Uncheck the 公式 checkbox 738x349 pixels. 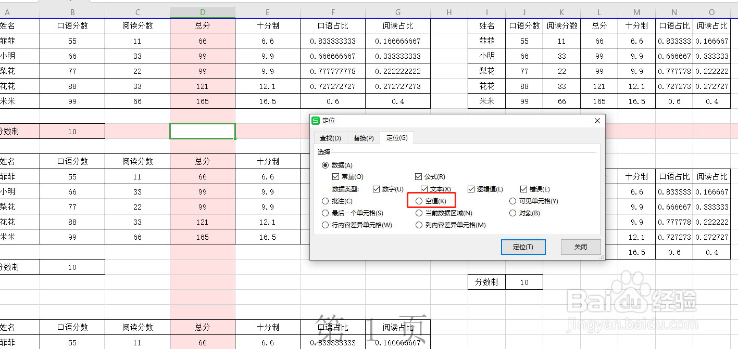coord(419,176)
